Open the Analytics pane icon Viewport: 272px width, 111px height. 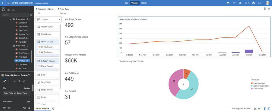coord(13,10)
